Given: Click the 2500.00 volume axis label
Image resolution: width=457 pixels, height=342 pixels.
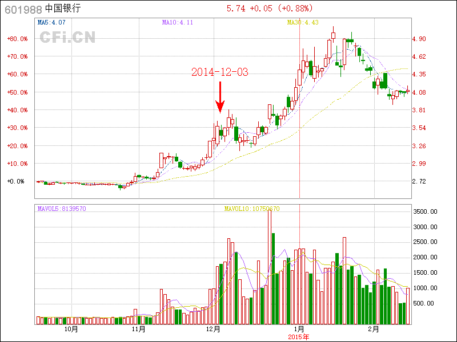Looking at the screenshot, I should (425, 242).
